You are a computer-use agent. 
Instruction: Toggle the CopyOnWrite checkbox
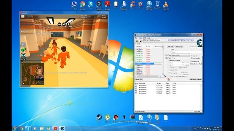point(169,70)
